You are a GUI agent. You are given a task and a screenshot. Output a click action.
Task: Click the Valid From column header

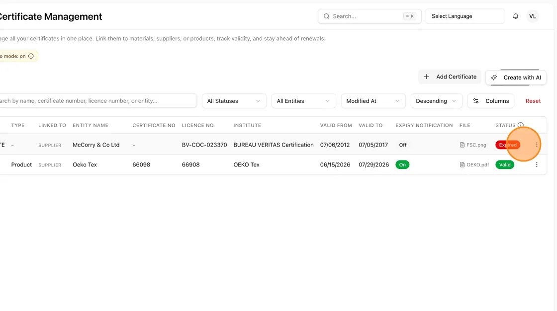[336, 125]
